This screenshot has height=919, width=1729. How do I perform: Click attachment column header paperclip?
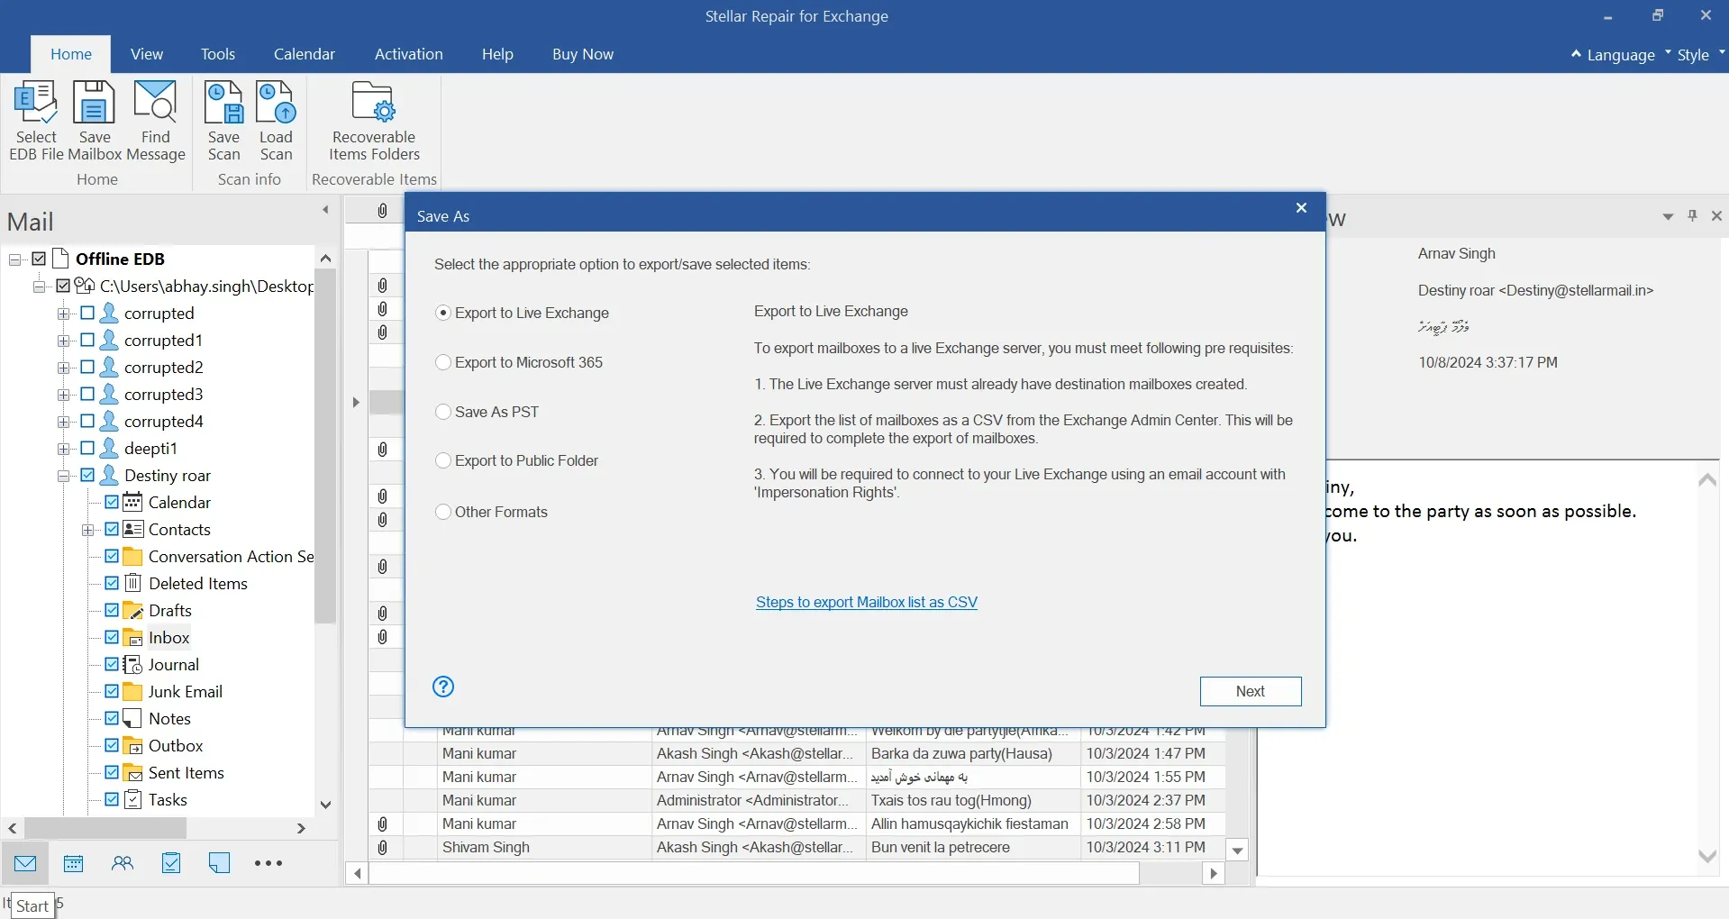tap(383, 211)
